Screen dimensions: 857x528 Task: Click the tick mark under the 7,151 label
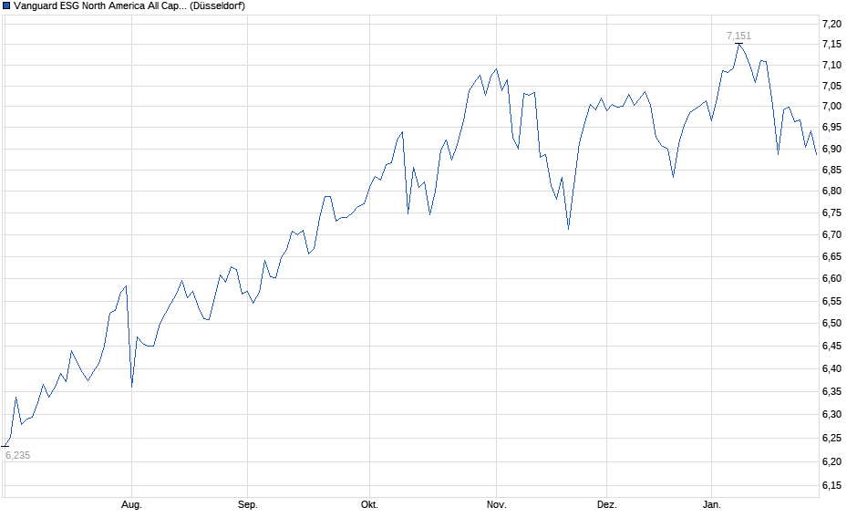point(738,44)
